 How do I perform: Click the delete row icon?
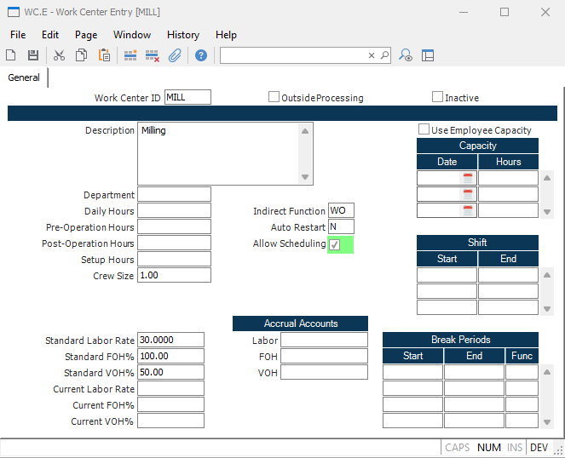153,55
